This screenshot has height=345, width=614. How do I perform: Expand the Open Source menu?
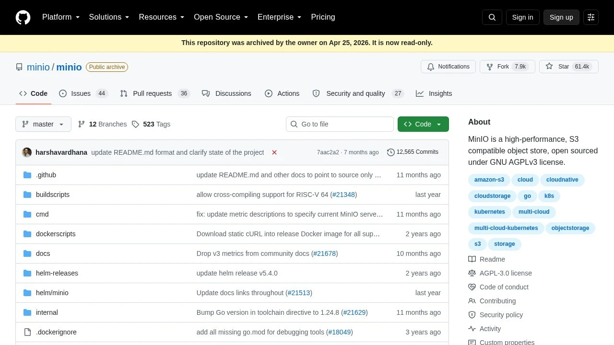click(221, 17)
